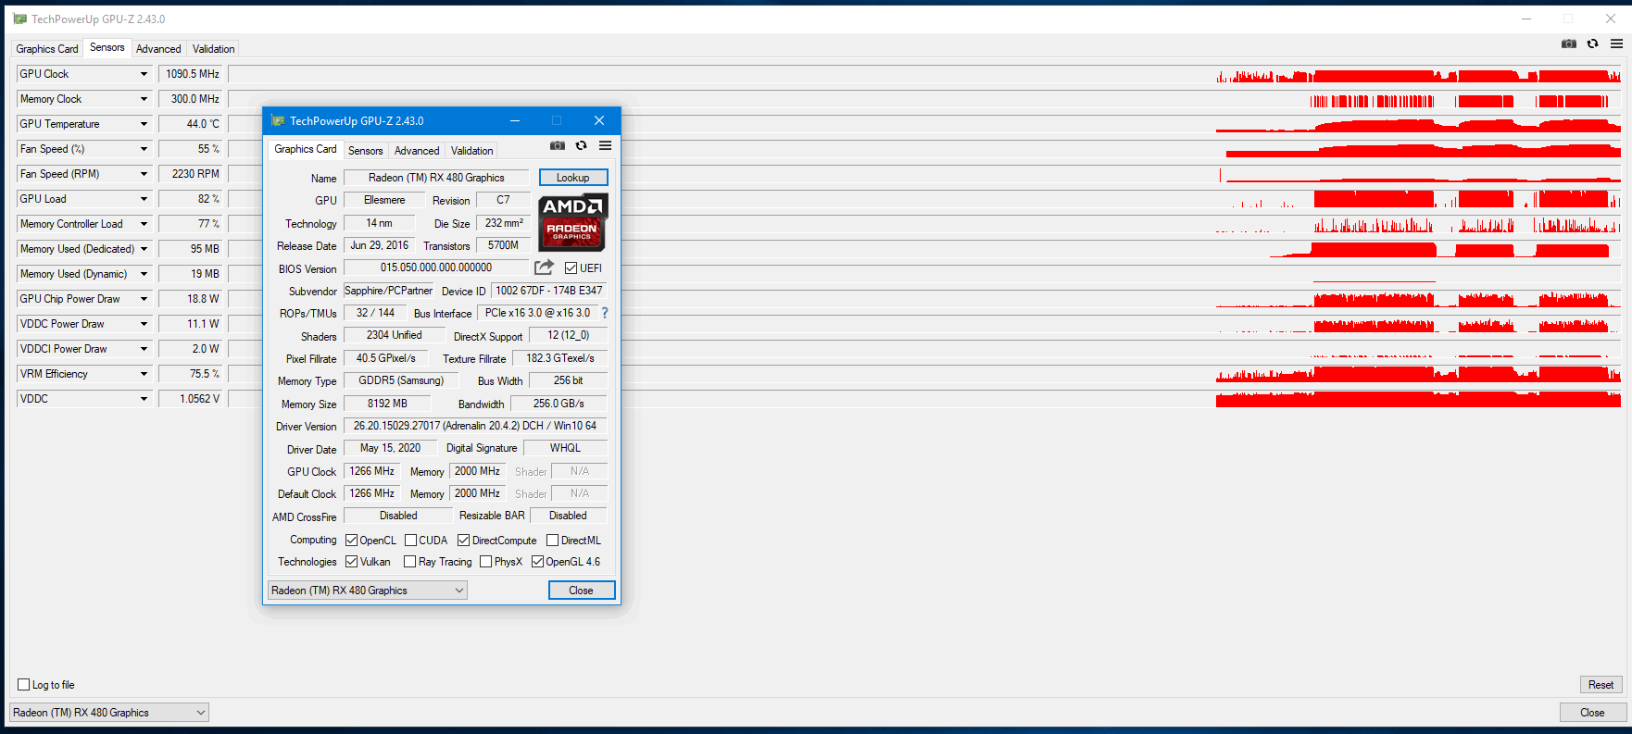The width and height of the screenshot is (1632, 734).
Task: Click Bus Interface question mark icon
Action: coord(605,313)
